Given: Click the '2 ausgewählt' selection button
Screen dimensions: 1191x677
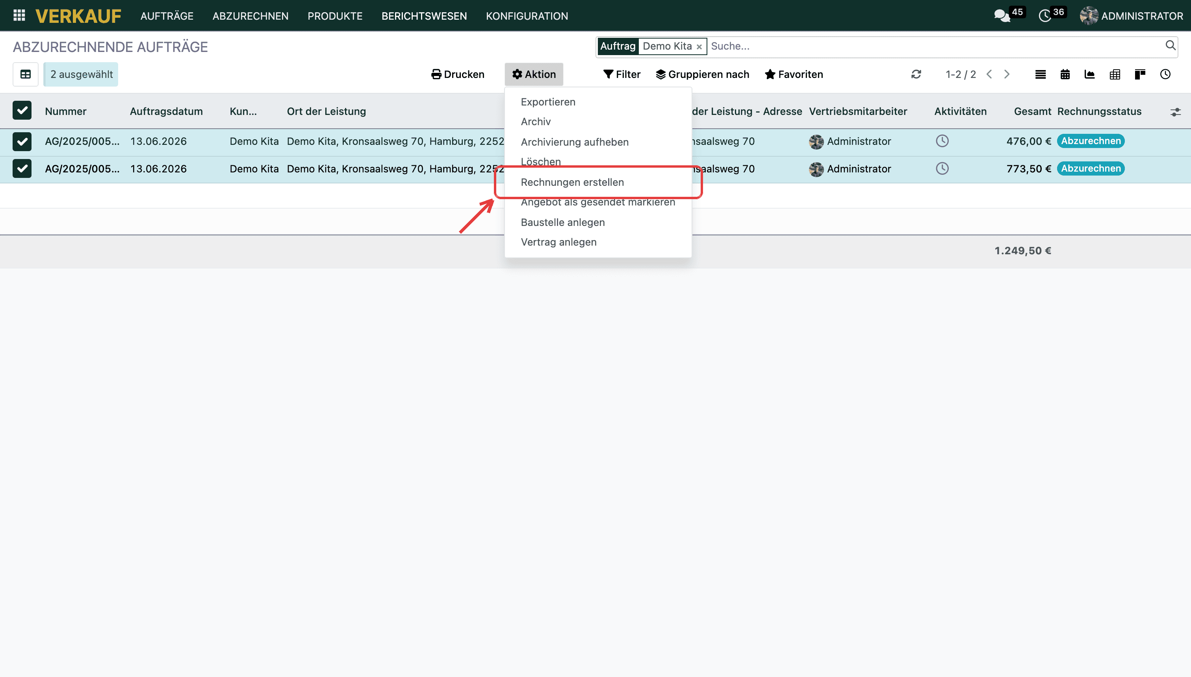Looking at the screenshot, I should (x=81, y=74).
